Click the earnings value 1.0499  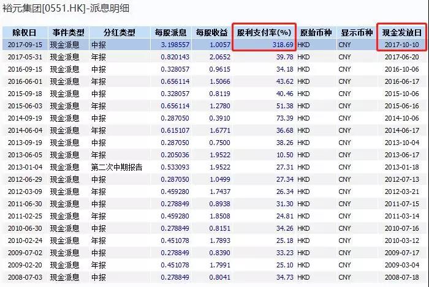coord(219,179)
